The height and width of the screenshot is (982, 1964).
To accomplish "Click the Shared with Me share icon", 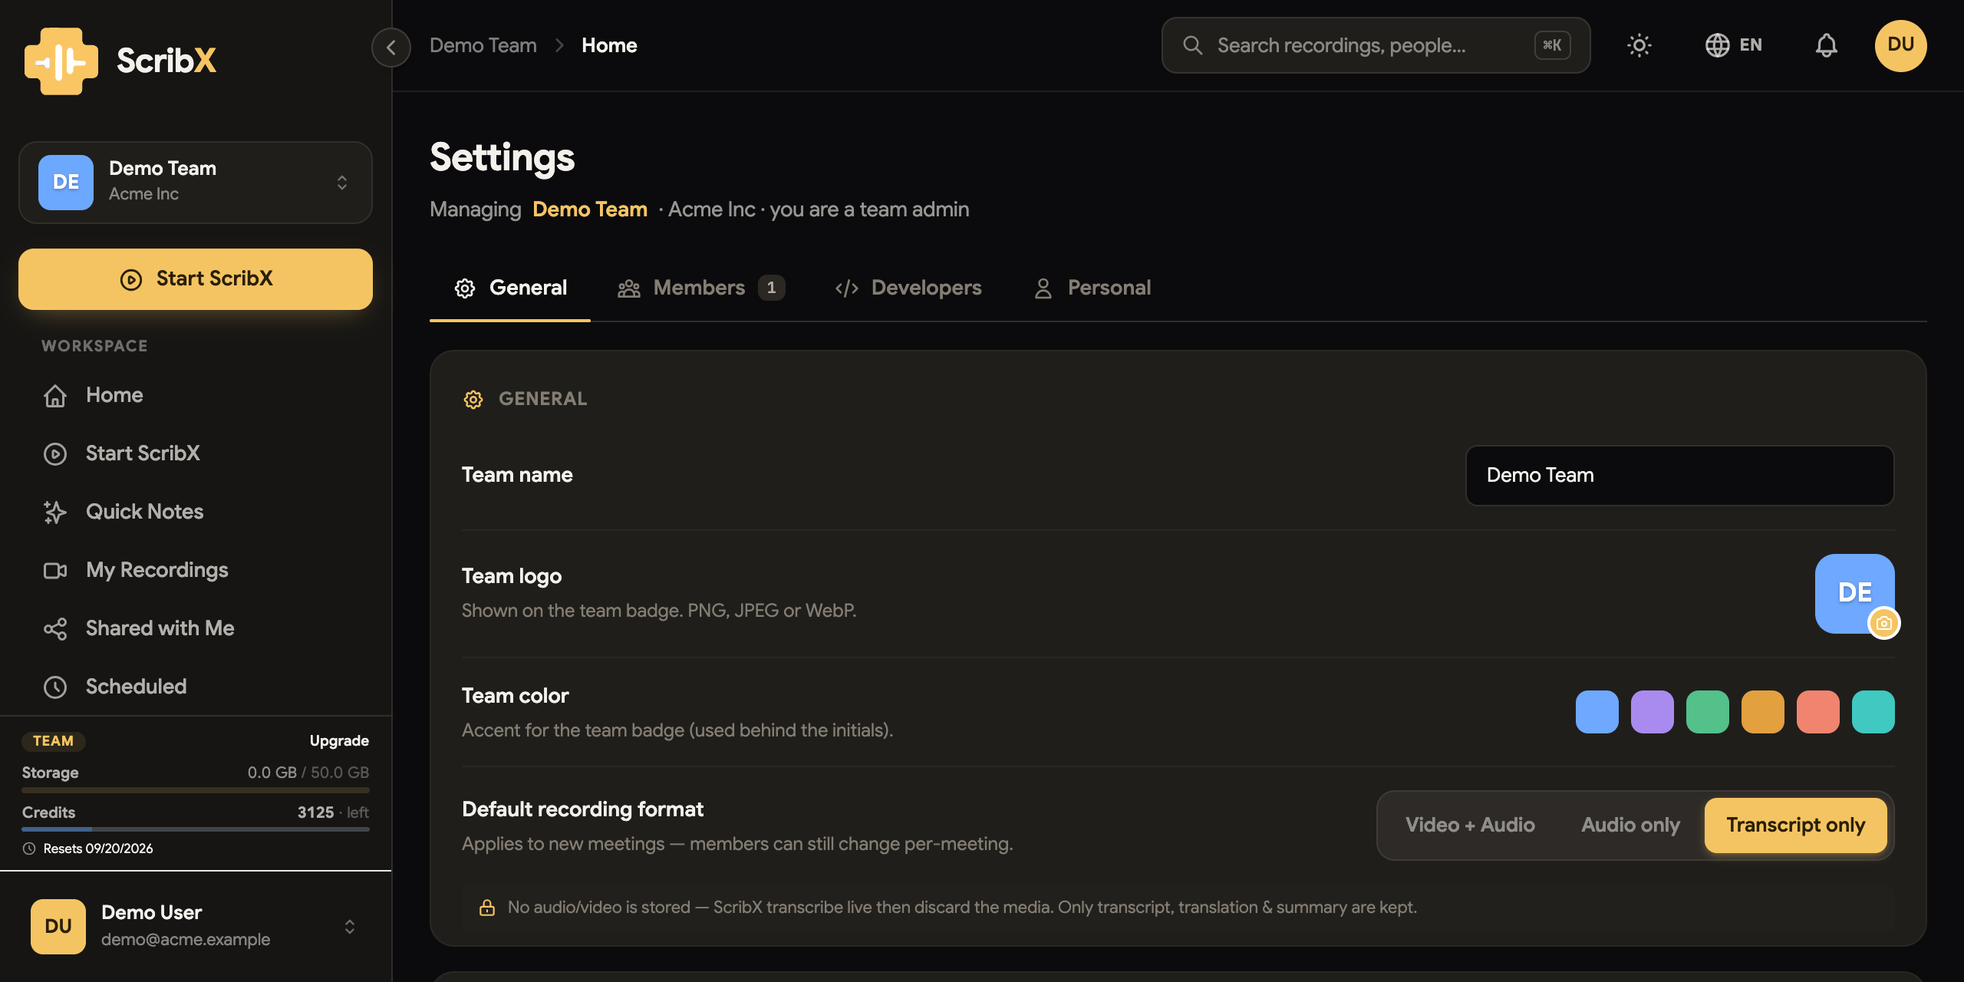I will (x=55, y=628).
